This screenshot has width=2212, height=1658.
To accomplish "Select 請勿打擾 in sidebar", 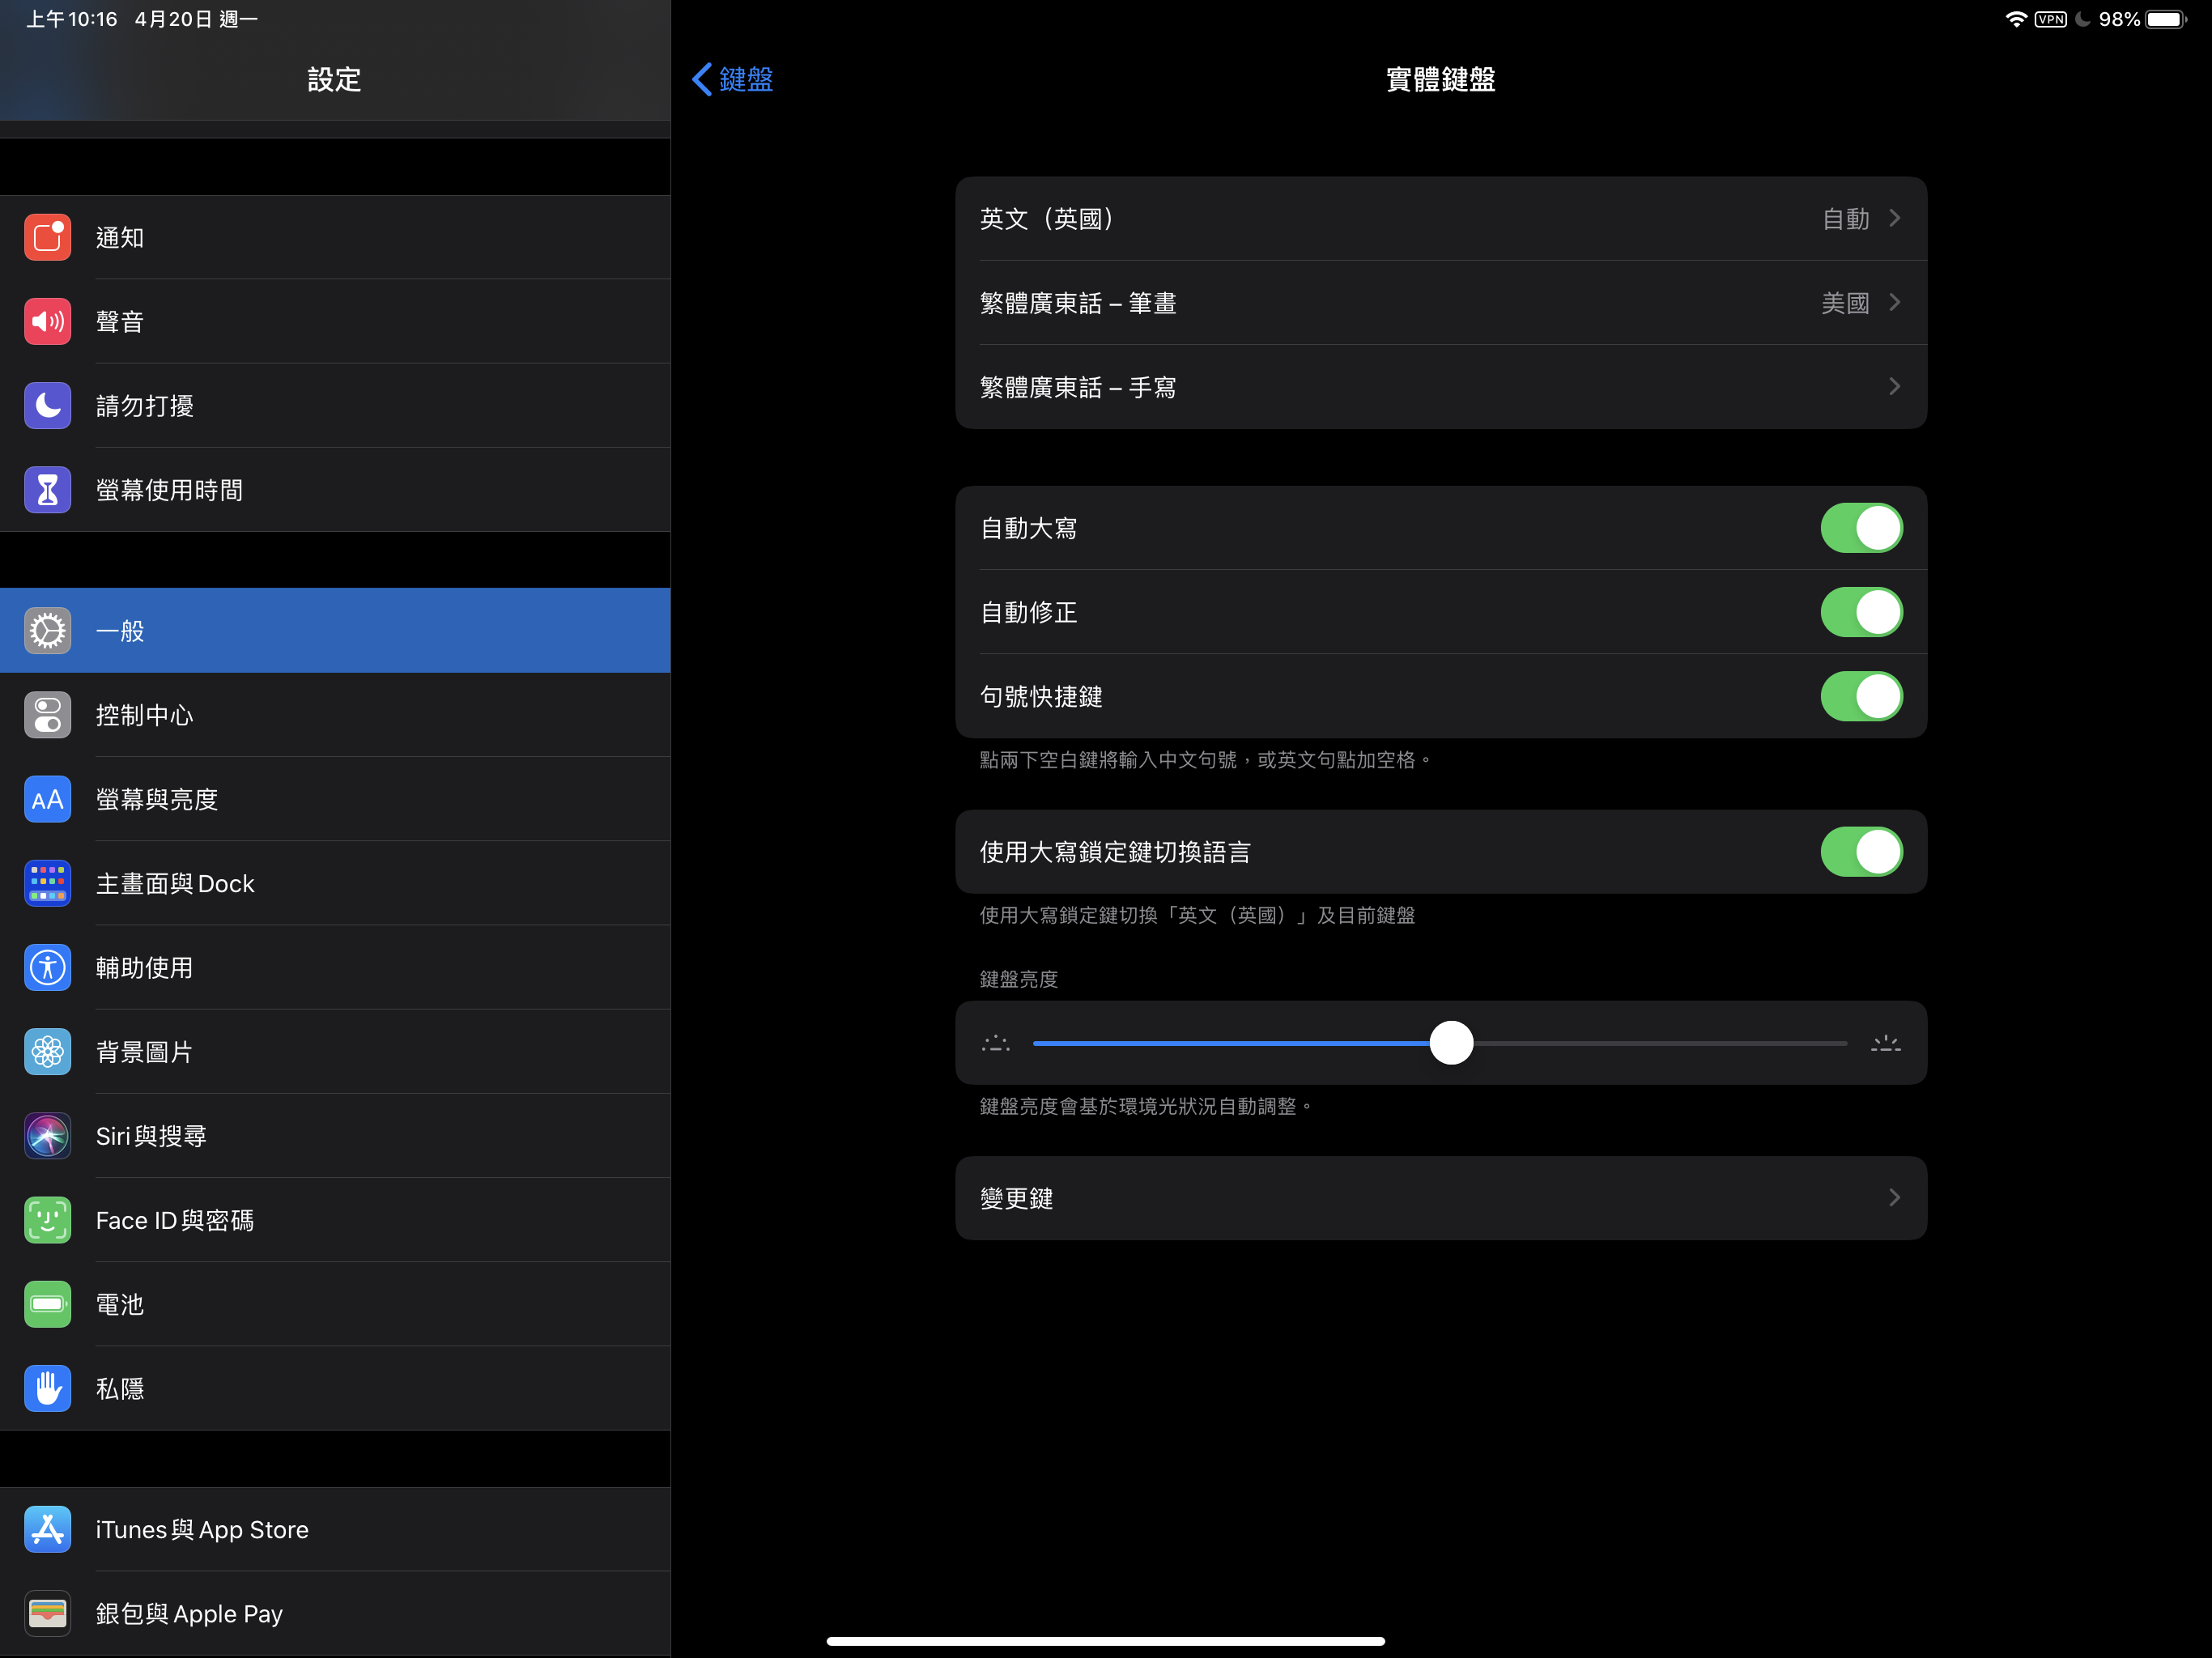I will 335,405.
